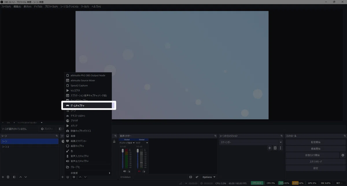Delete the selected scene with trash icon
Viewport: 347px width, 186px height.
point(8,177)
